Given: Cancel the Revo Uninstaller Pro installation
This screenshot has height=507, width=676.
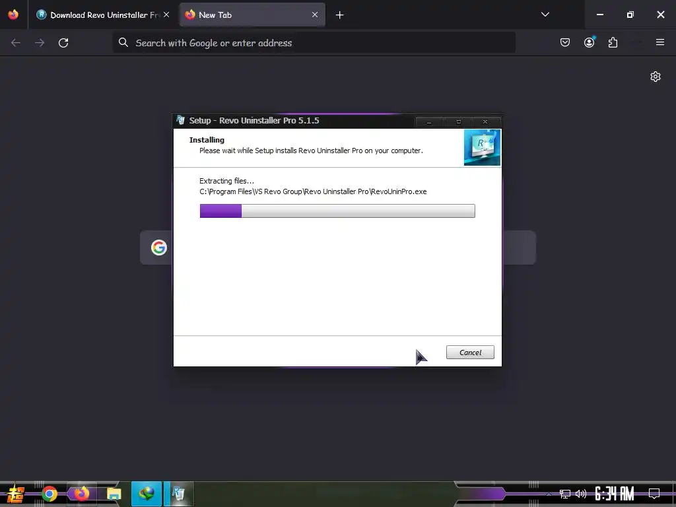Looking at the screenshot, I should (470, 353).
